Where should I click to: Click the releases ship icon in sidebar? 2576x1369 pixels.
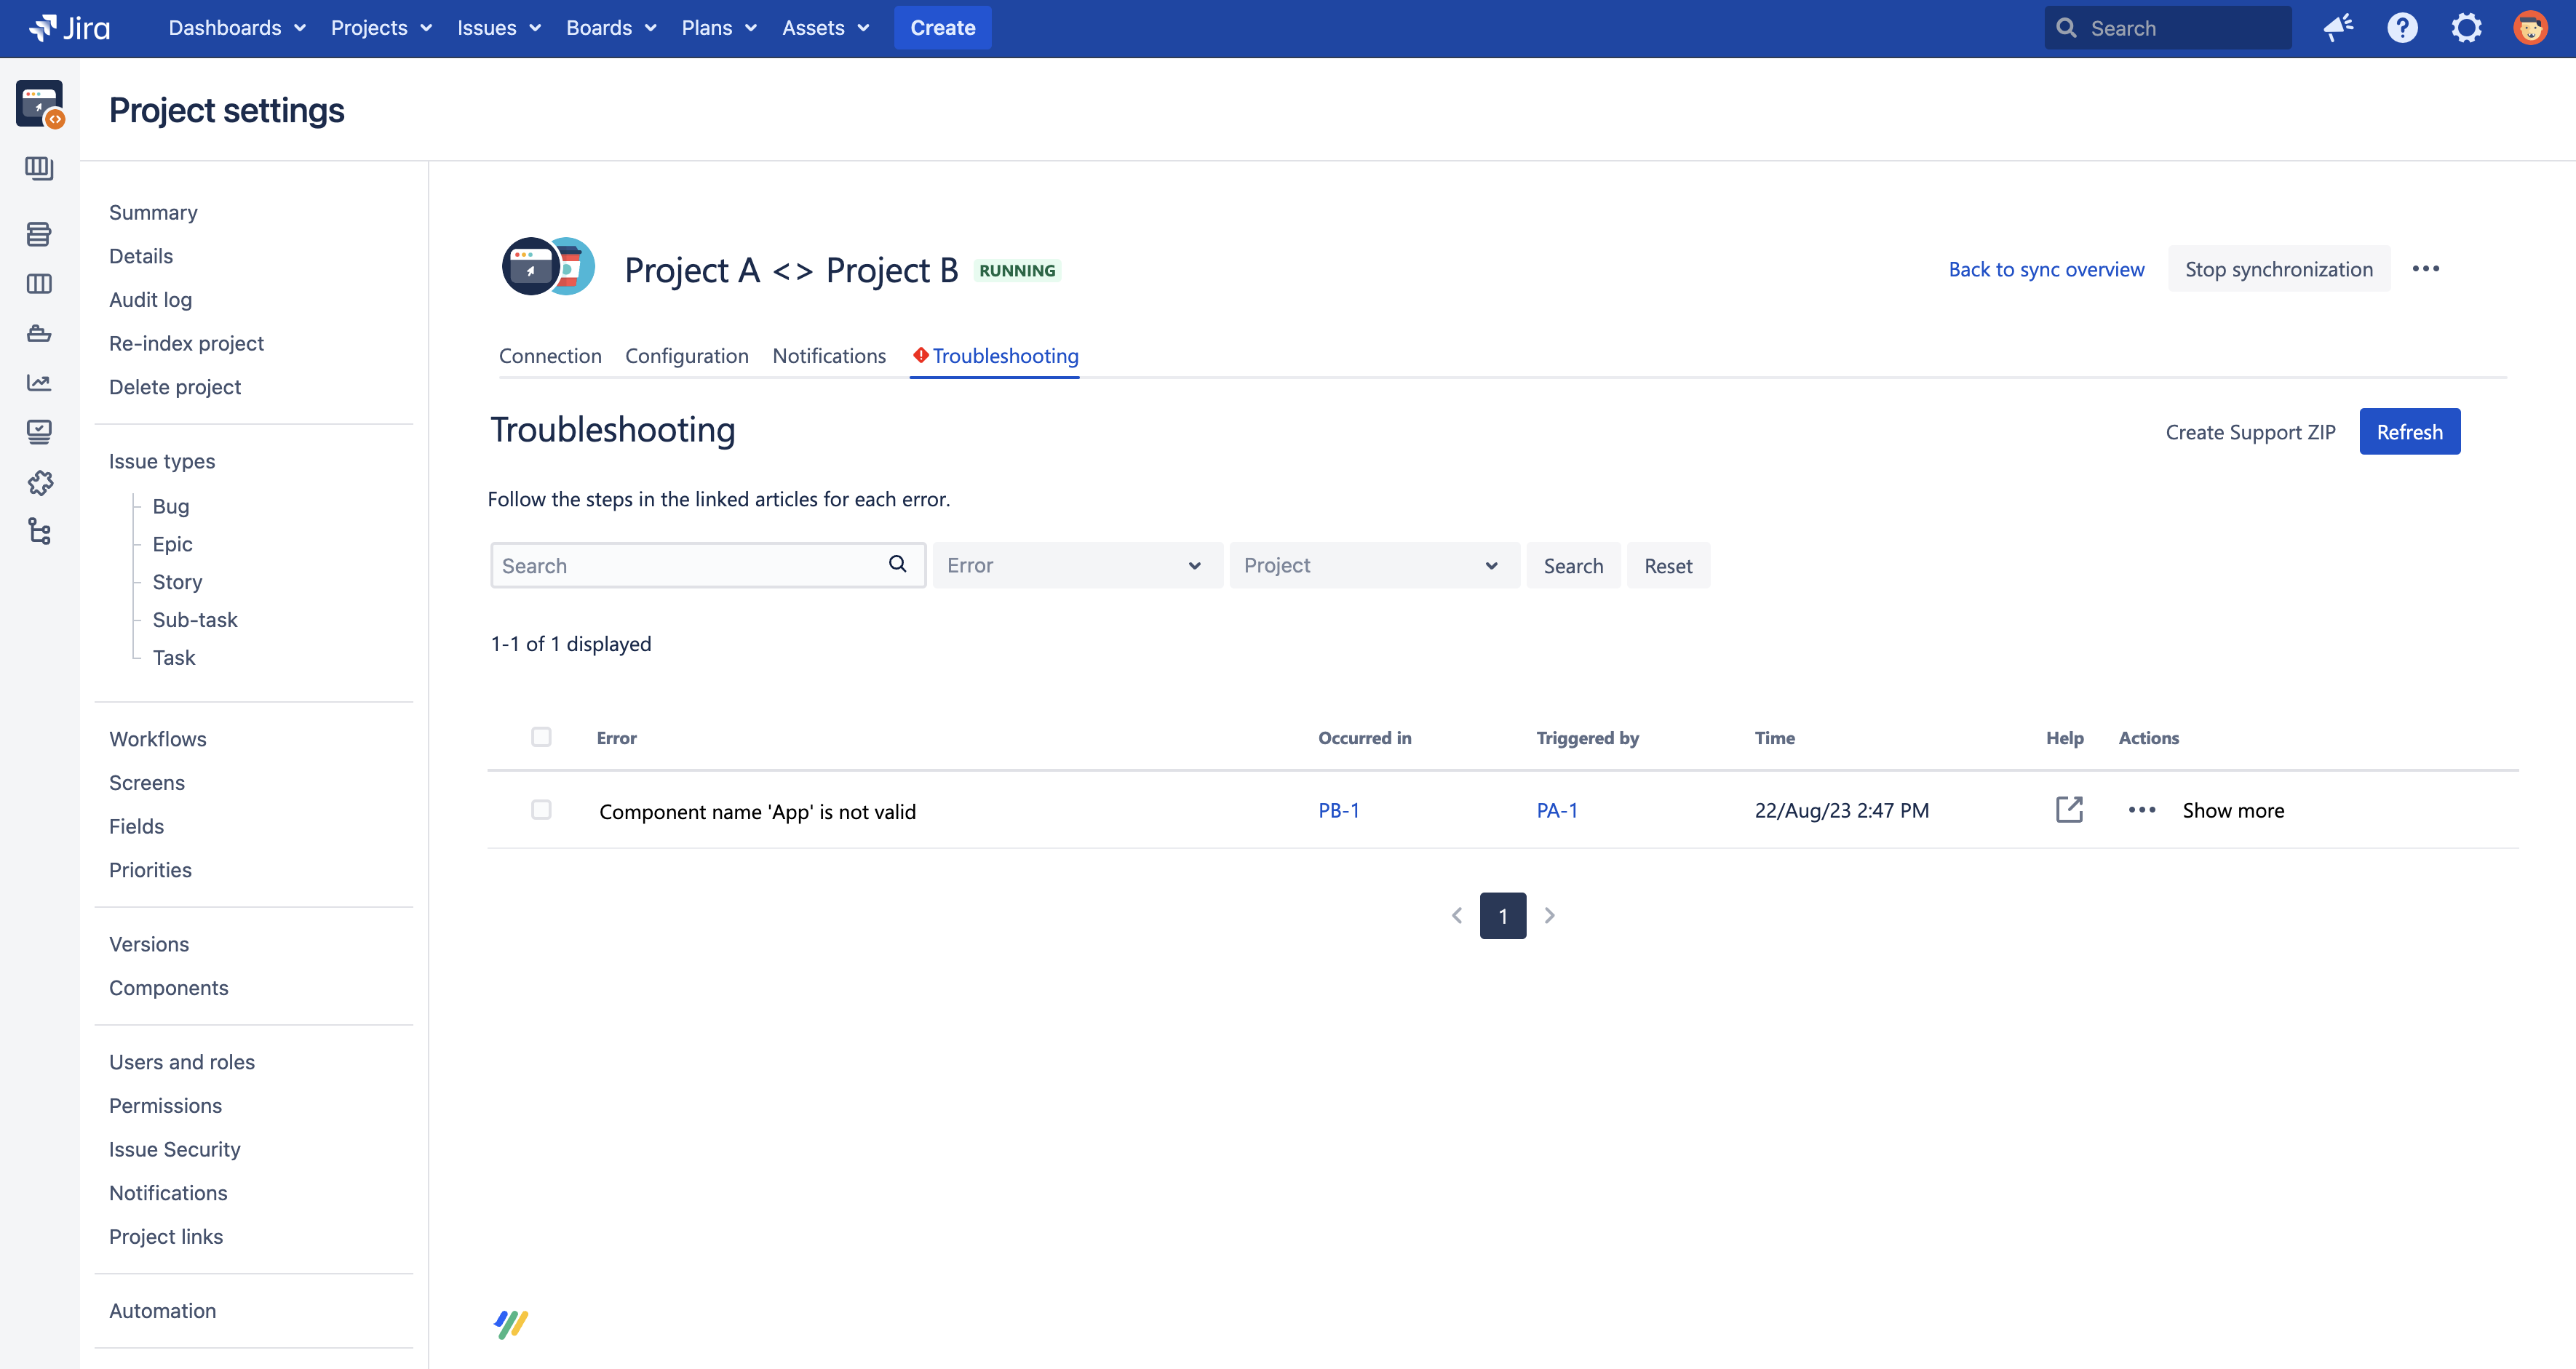[x=40, y=334]
